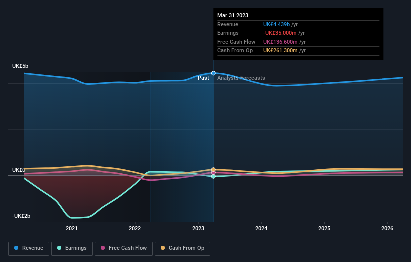The image size is (411, 262).
Task: Toggle the Cash From Op legend button
Action: 182,248
